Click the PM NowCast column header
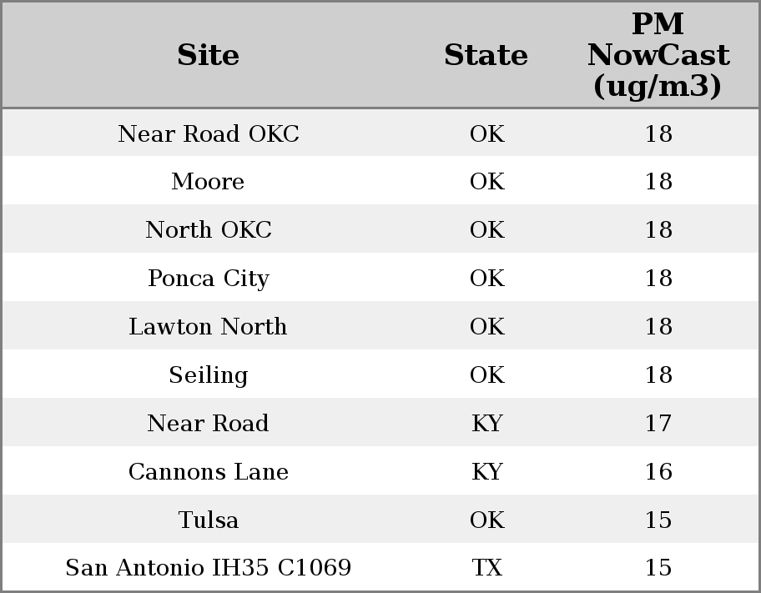The image size is (761, 593). point(658,55)
